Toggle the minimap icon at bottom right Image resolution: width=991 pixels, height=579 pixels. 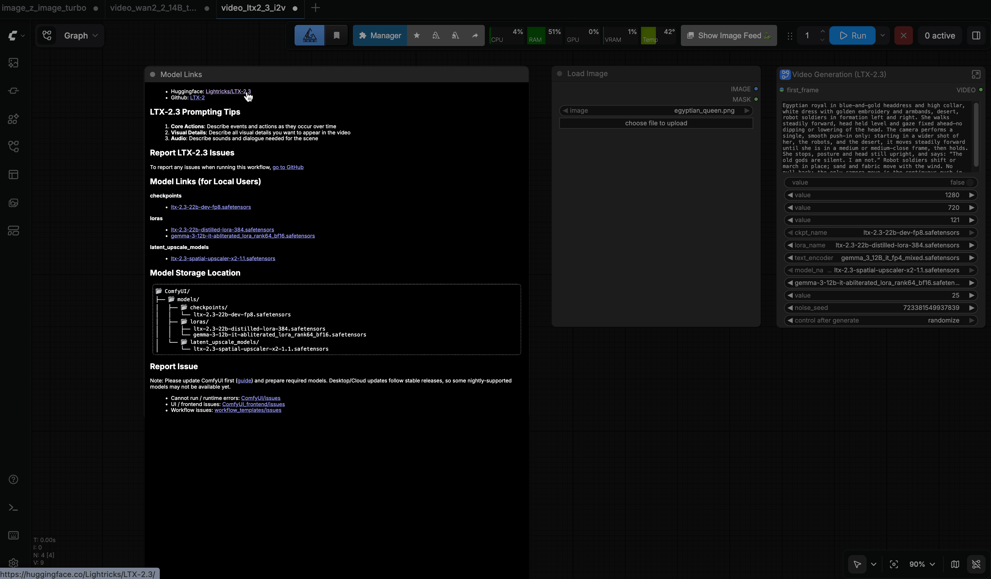(x=955, y=564)
